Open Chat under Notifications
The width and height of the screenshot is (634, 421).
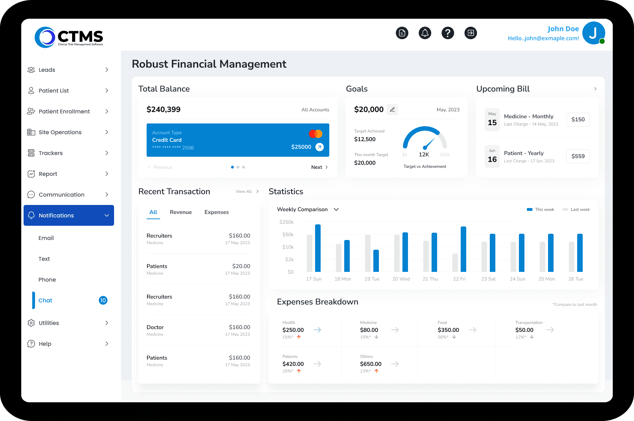[x=45, y=300]
